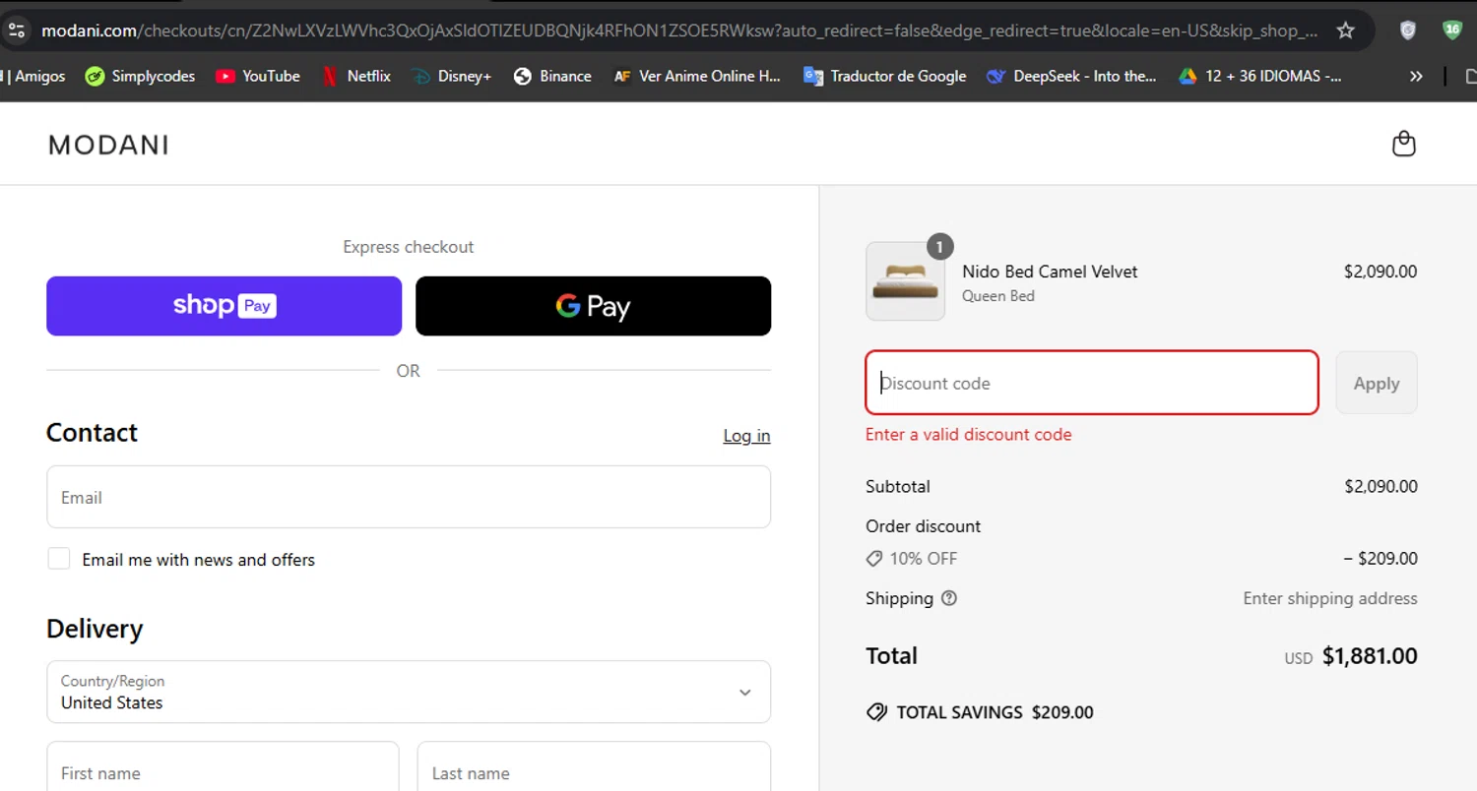Click the browser address bar URL
The height and width of the screenshot is (791, 1477).
point(679,30)
